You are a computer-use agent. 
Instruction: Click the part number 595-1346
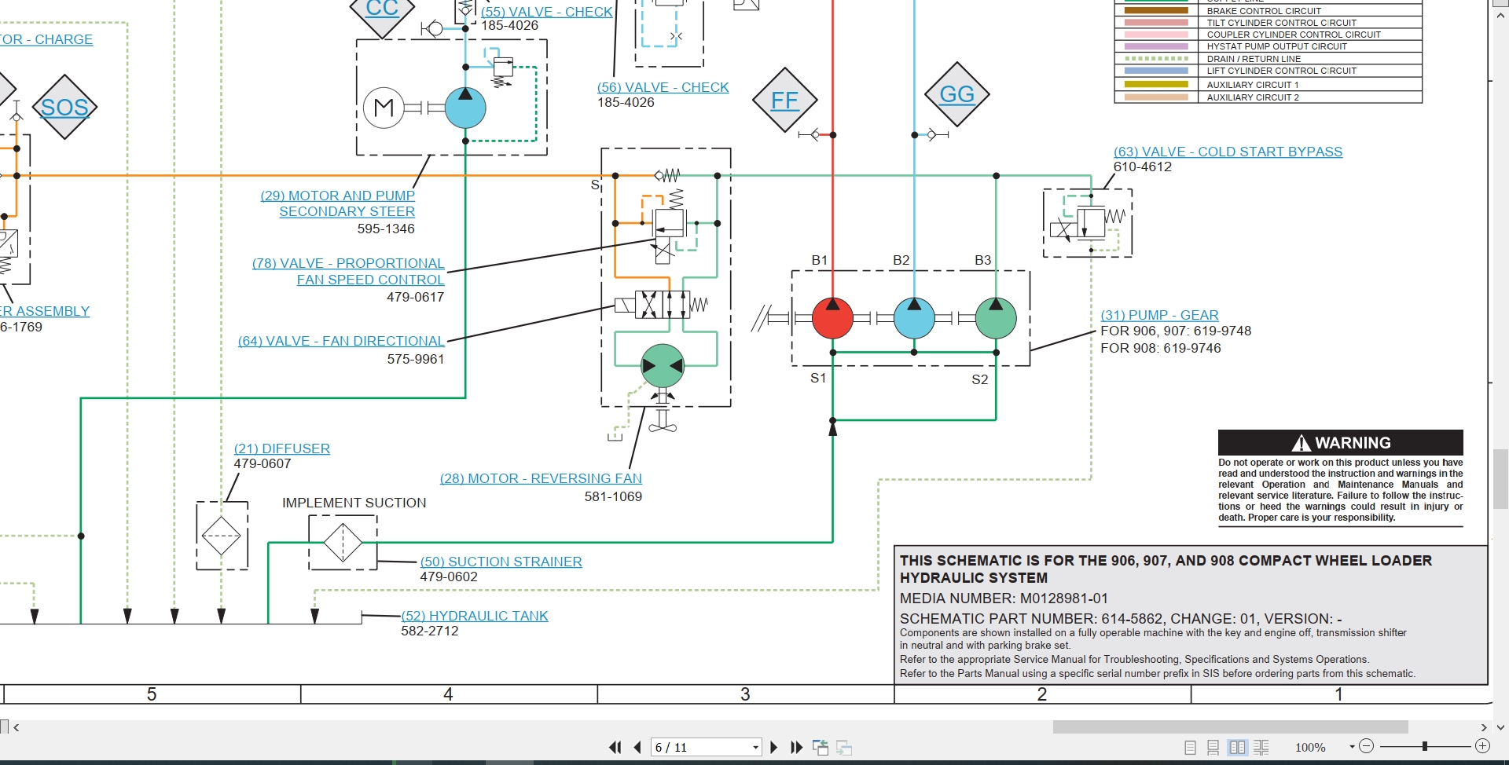click(386, 229)
